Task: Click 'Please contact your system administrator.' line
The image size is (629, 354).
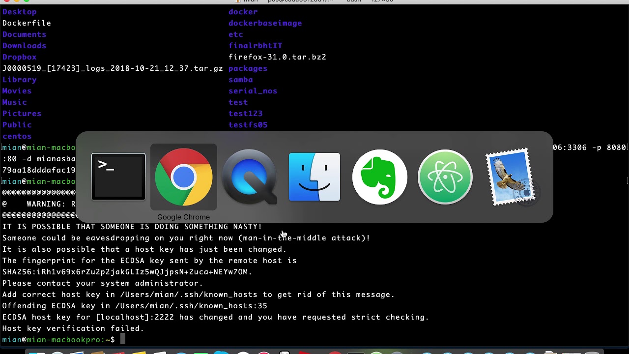Action: (x=103, y=283)
